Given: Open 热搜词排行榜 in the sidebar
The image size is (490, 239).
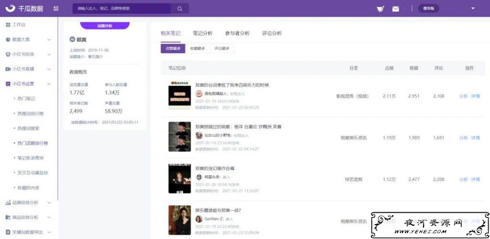Looking at the screenshot, I should point(30,114).
